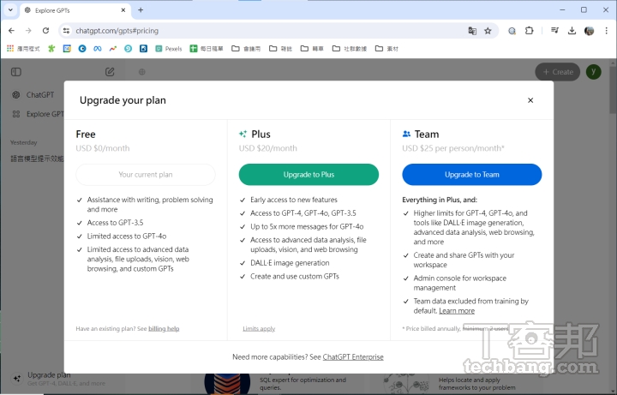Close the Explore GPTs tab
617x395 pixels.
coord(123,10)
